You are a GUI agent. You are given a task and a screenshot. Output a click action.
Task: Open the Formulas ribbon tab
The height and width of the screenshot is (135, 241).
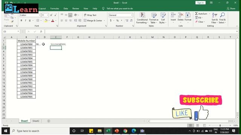click(x=55, y=9)
